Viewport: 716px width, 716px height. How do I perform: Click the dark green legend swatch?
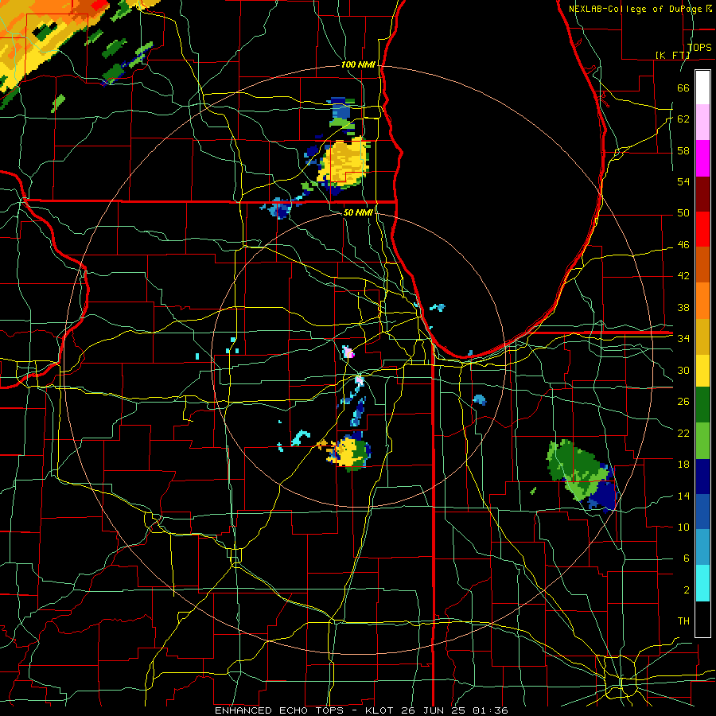[702, 405]
